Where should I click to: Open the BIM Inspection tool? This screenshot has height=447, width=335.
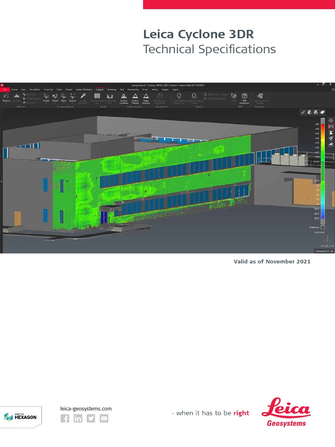point(244,96)
